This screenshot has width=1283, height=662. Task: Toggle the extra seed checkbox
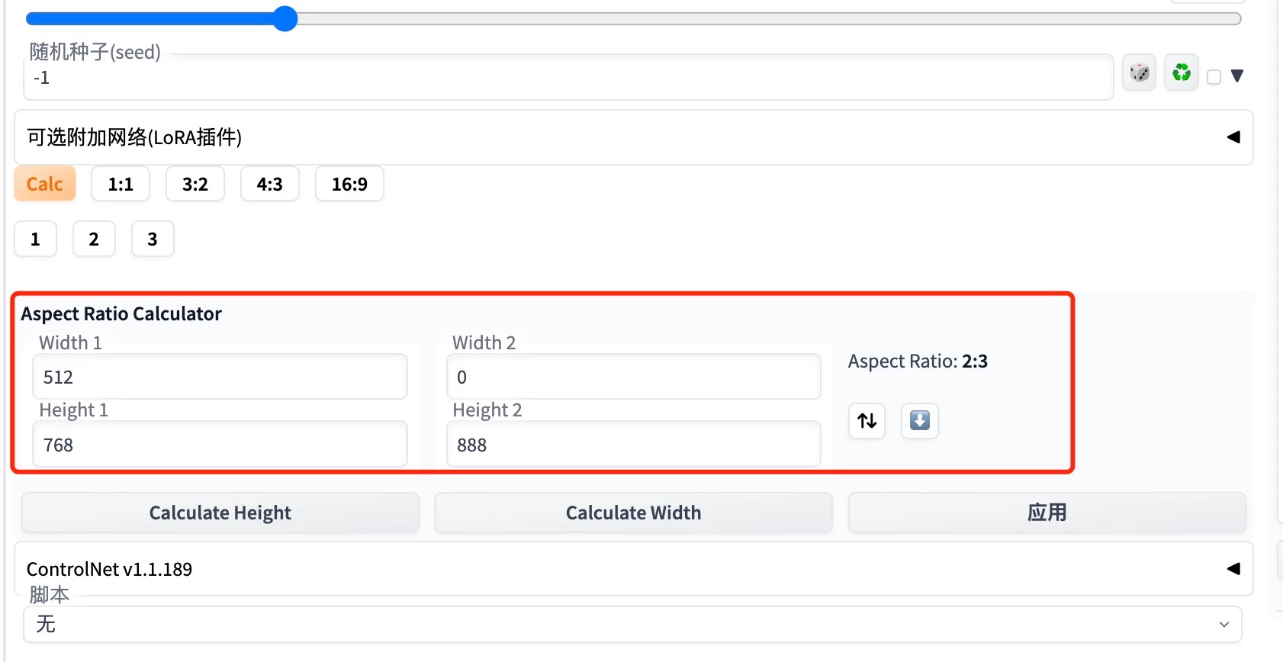pos(1214,77)
